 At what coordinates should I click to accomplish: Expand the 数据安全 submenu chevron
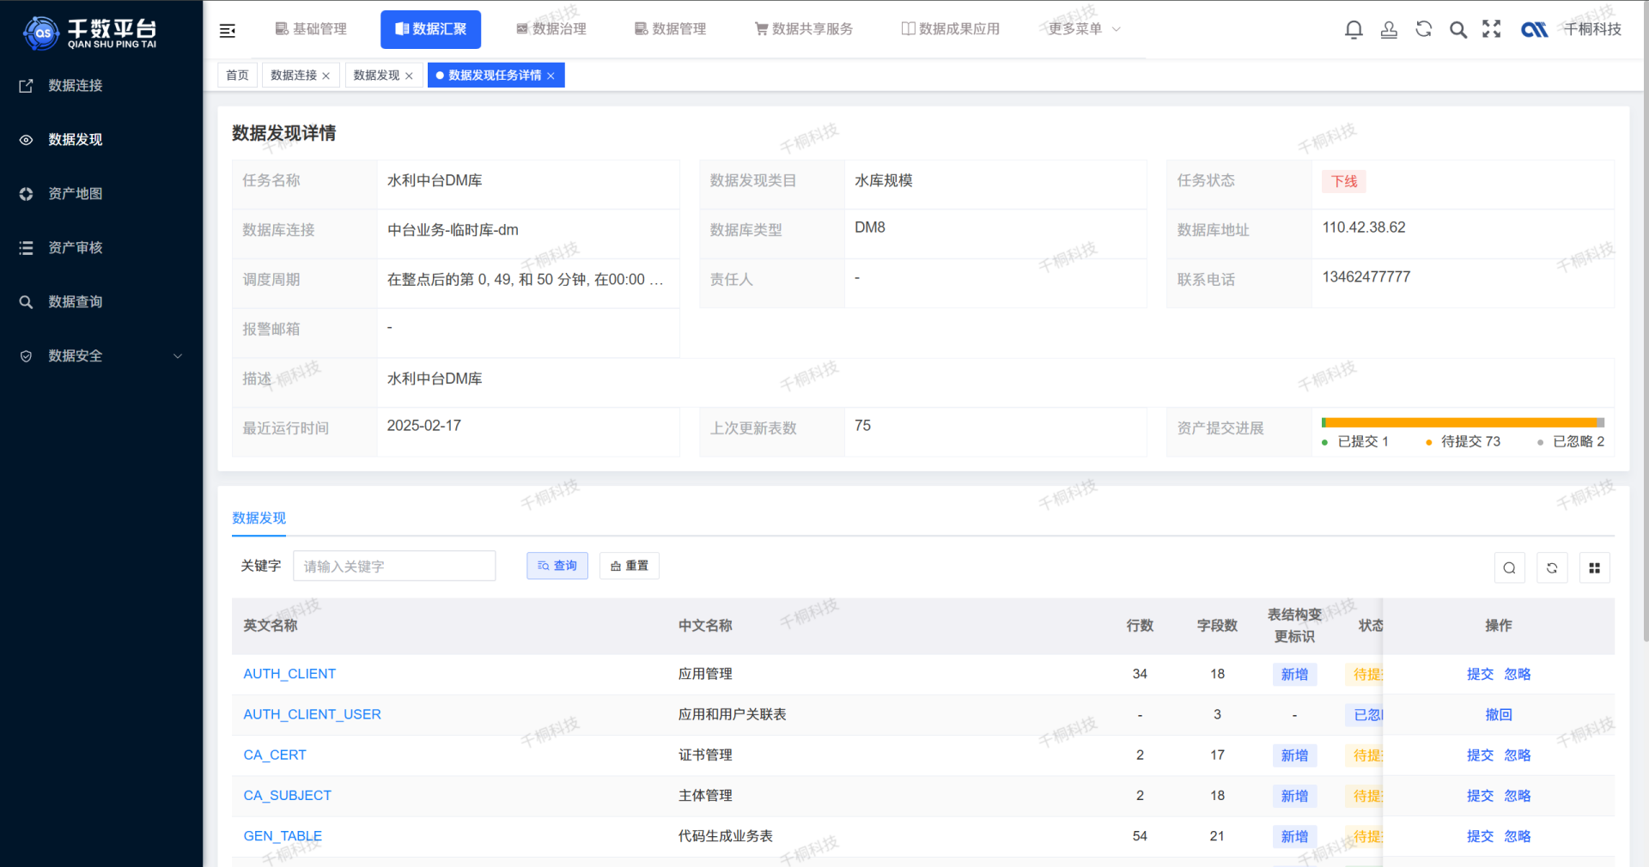(x=177, y=355)
